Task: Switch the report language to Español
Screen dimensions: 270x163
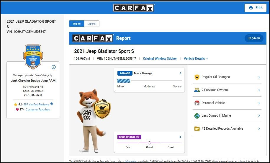Action: [92, 24]
